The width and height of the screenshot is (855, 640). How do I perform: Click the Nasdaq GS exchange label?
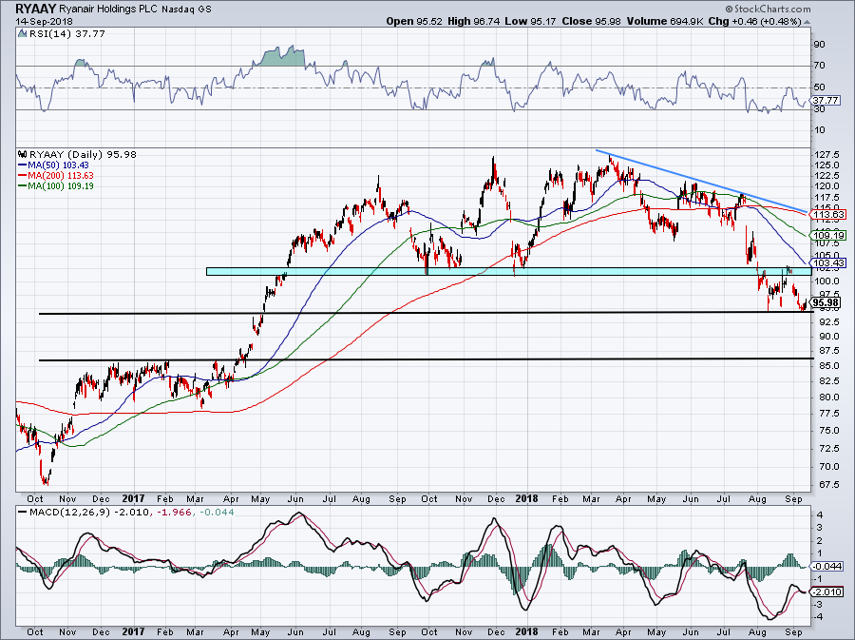click(186, 10)
